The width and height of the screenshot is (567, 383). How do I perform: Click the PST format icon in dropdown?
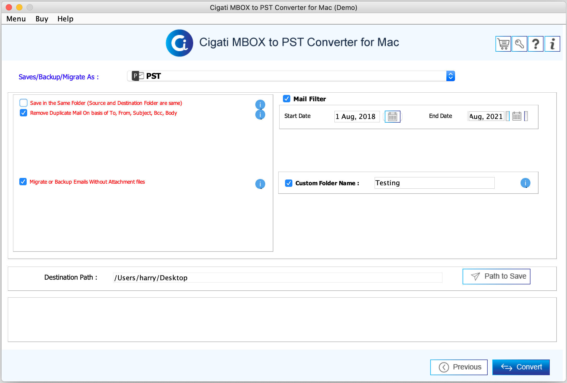[x=138, y=76]
